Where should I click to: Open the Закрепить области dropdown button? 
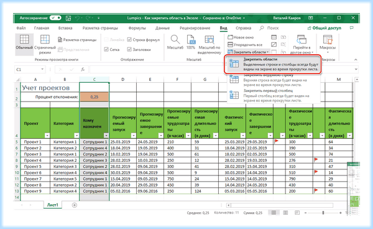249,52
